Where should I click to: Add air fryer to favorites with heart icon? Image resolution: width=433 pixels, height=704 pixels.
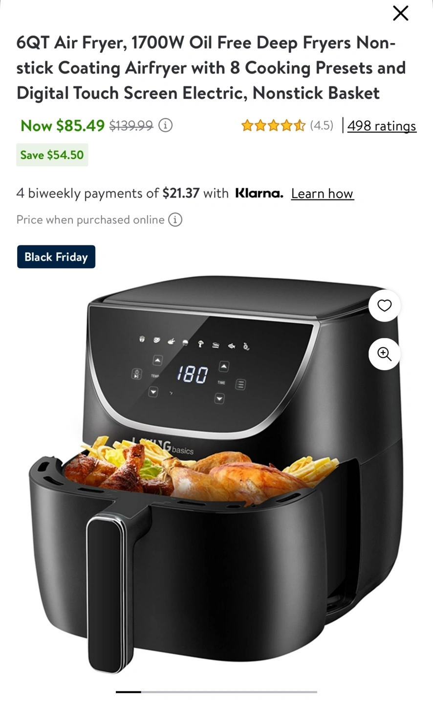click(x=385, y=306)
